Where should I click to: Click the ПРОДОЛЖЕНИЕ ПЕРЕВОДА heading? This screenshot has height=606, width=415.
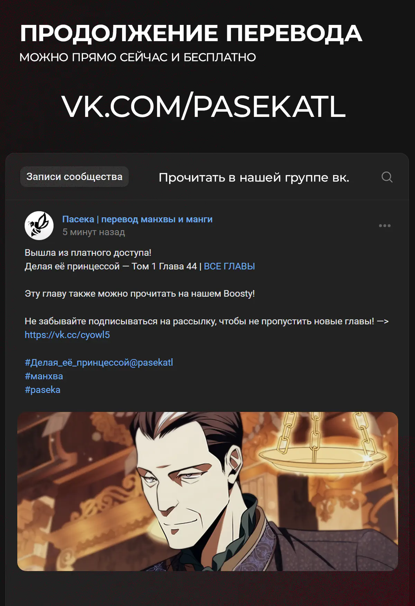[x=191, y=34]
